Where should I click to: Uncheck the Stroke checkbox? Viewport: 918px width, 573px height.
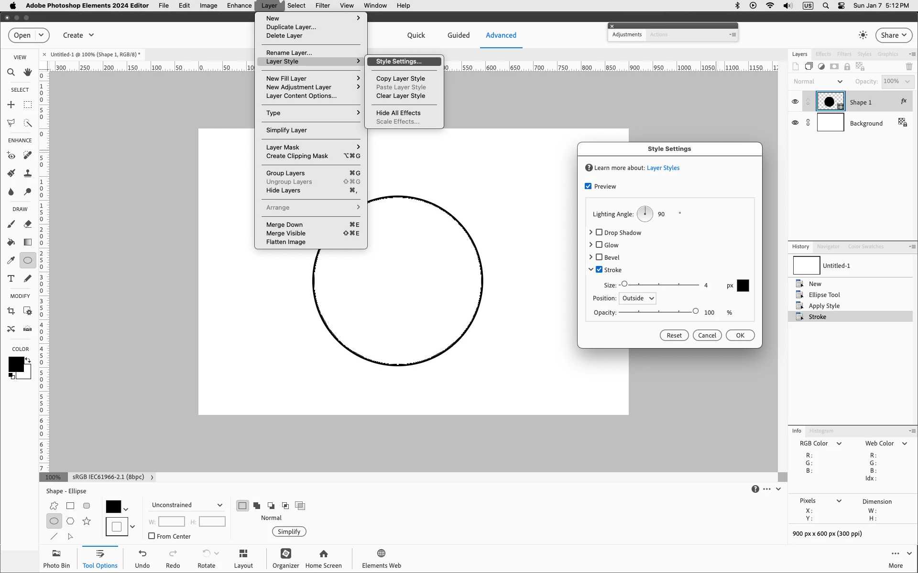599,270
